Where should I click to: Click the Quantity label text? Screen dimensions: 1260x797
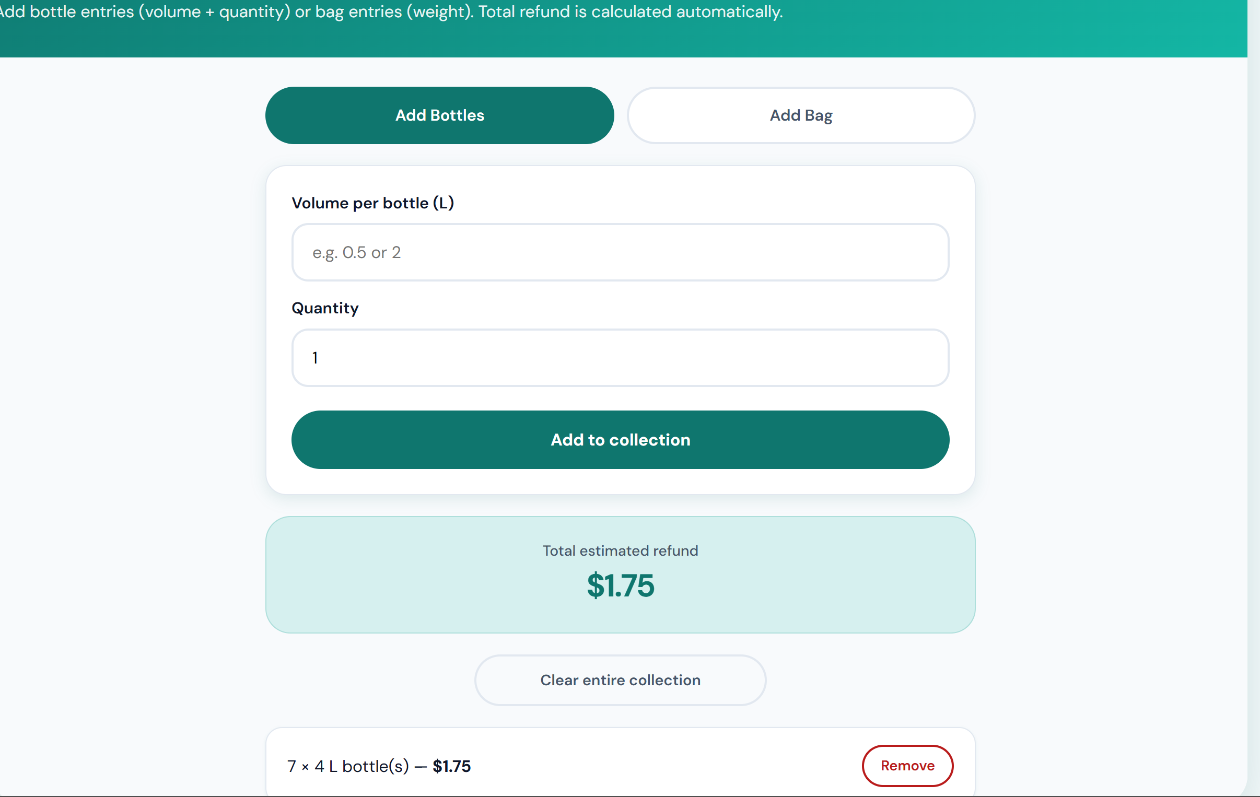325,308
